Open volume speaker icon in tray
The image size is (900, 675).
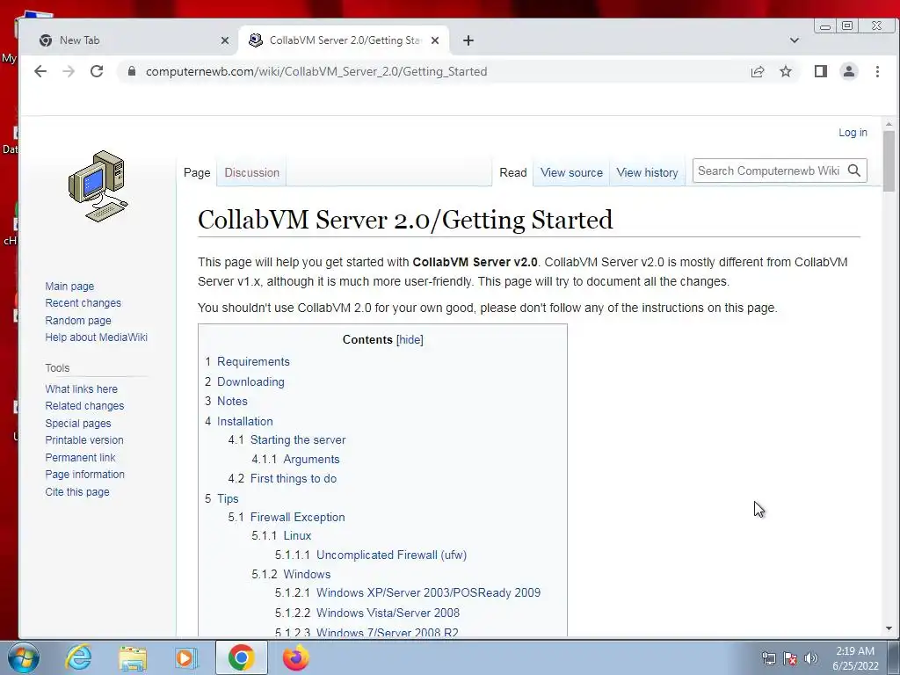click(x=811, y=658)
